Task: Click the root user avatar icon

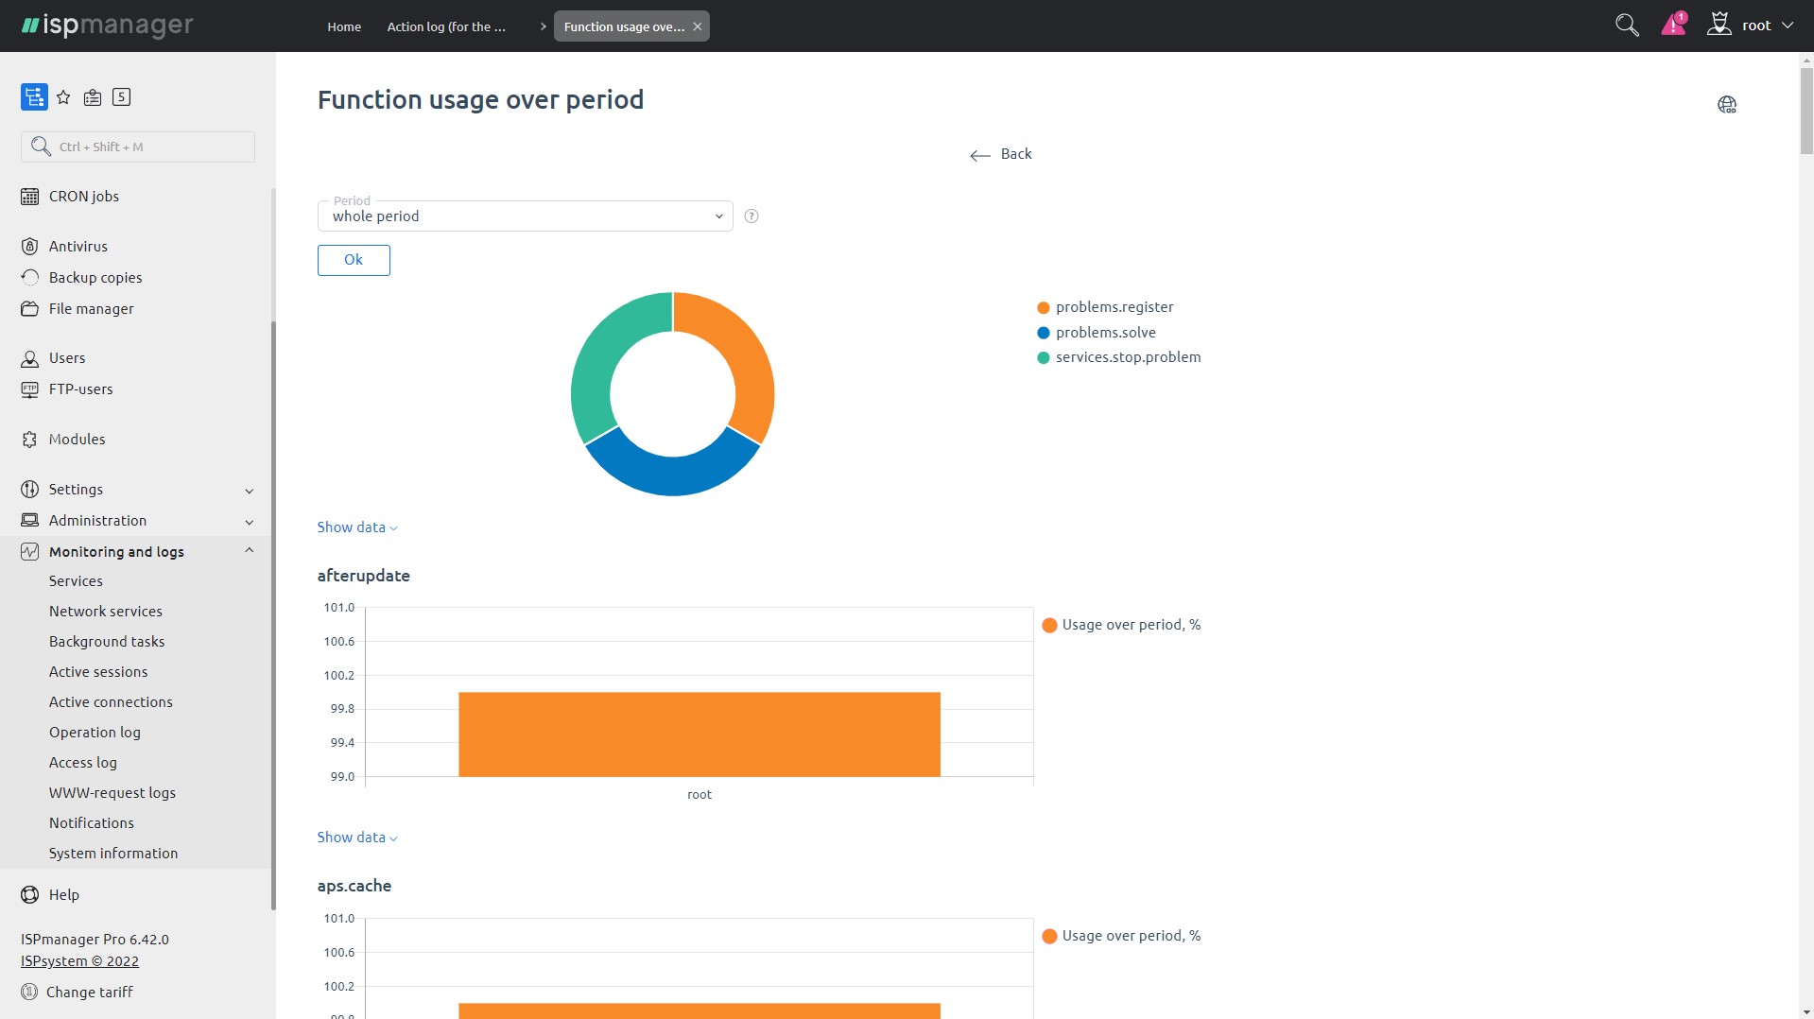Action: (1719, 25)
